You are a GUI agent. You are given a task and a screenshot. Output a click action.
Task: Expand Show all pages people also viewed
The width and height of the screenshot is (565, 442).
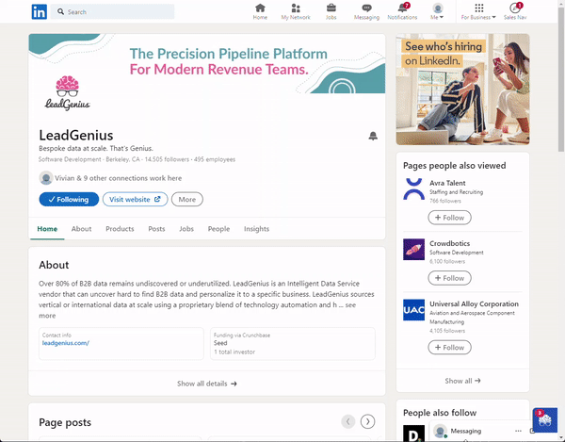point(462,381)
